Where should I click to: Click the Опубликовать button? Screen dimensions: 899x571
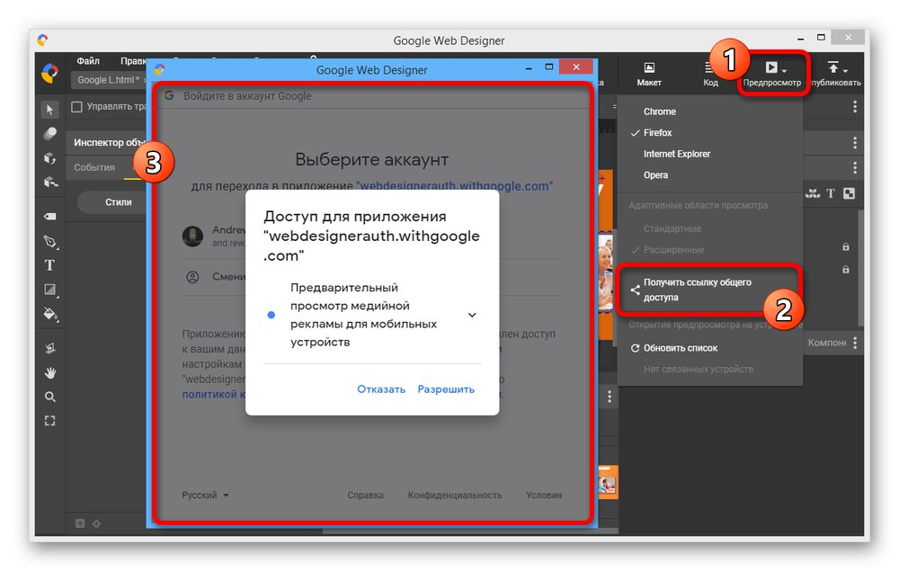[835, 76]
